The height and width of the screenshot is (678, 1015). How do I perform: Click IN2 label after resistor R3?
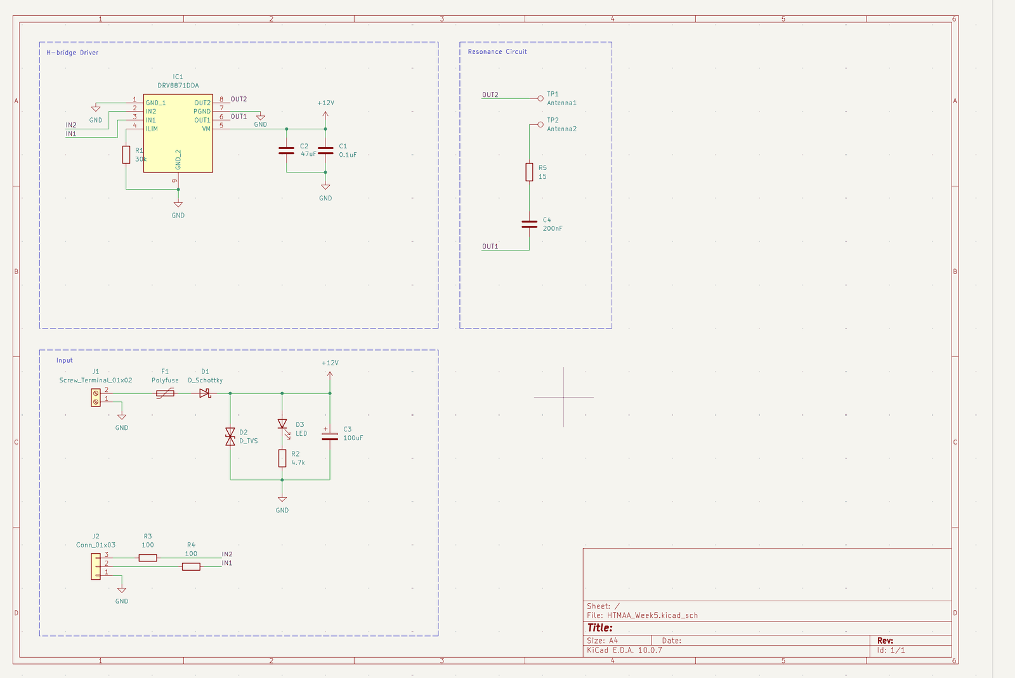coord(227,554)
